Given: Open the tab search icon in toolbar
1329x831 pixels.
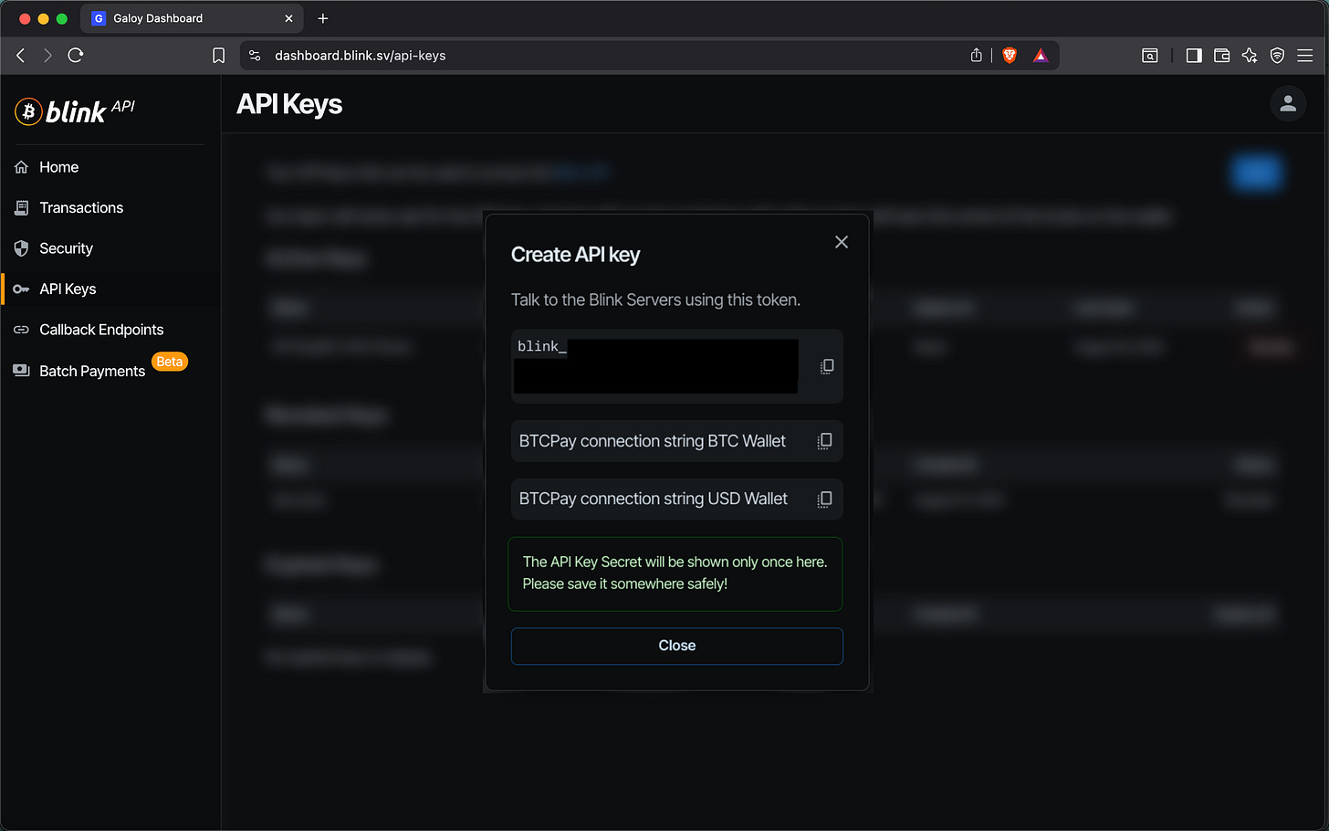Looking at the screenshot, I should 1150,56.
